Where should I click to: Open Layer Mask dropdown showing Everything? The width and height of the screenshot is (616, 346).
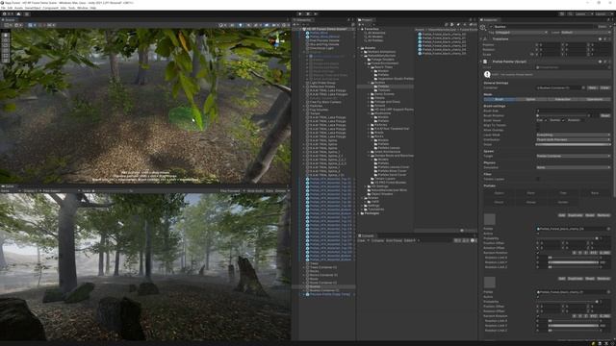point(573,135)
